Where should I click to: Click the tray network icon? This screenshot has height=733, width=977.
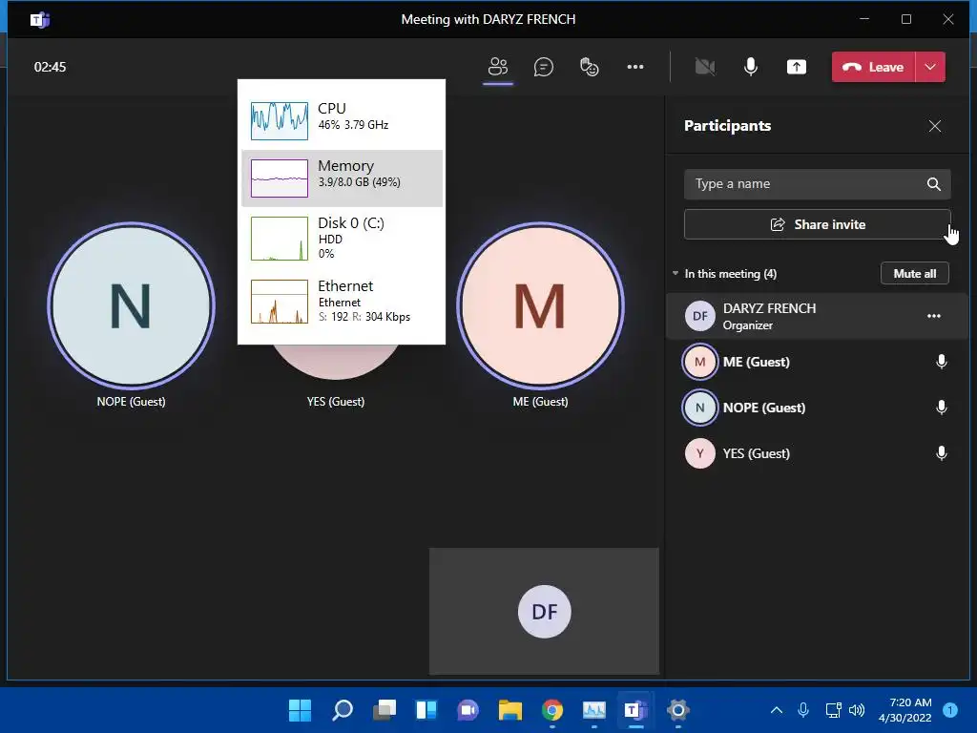tap(832, 710)
